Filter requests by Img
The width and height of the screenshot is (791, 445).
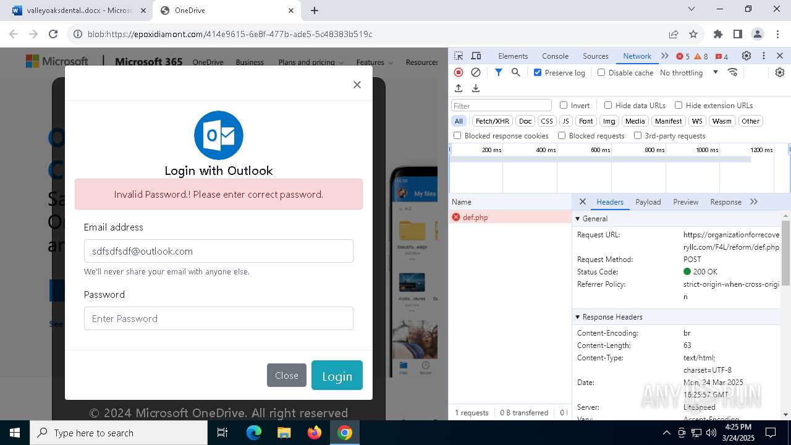tap(609, 121)
